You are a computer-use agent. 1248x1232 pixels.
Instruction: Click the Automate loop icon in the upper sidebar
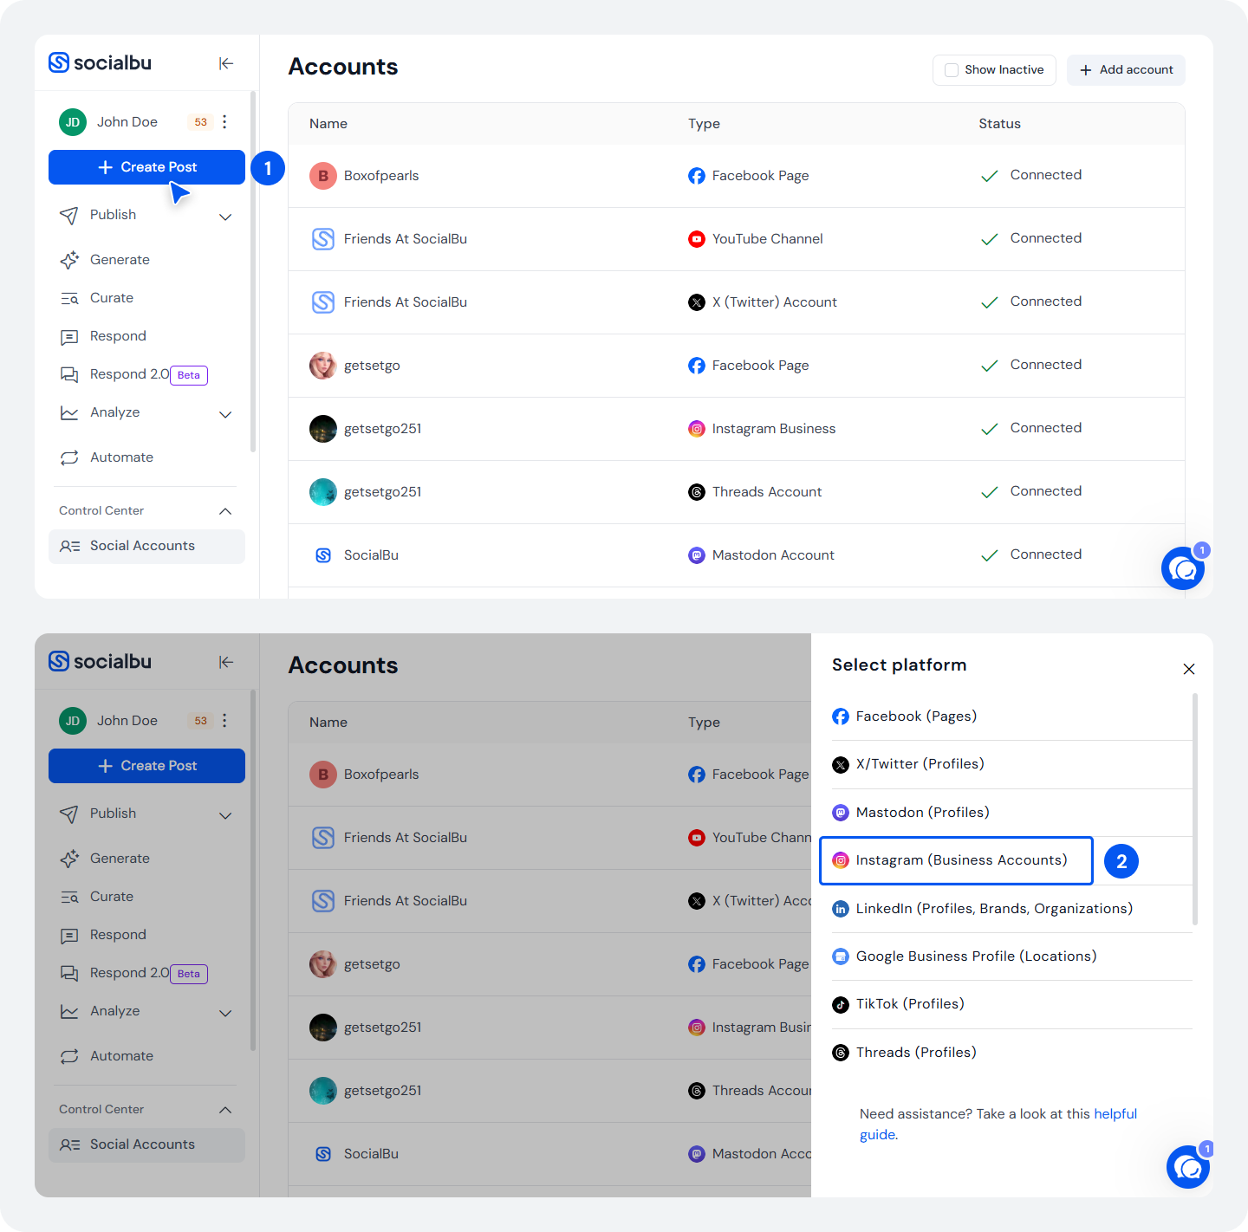pyautogui.click(x=69, y=457)
